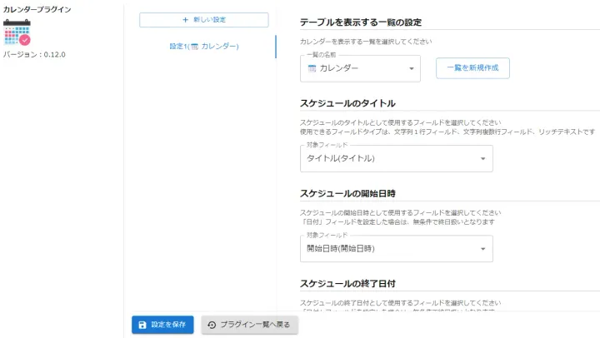Click the スケジュールのタイトル heading

pos(347,103)
